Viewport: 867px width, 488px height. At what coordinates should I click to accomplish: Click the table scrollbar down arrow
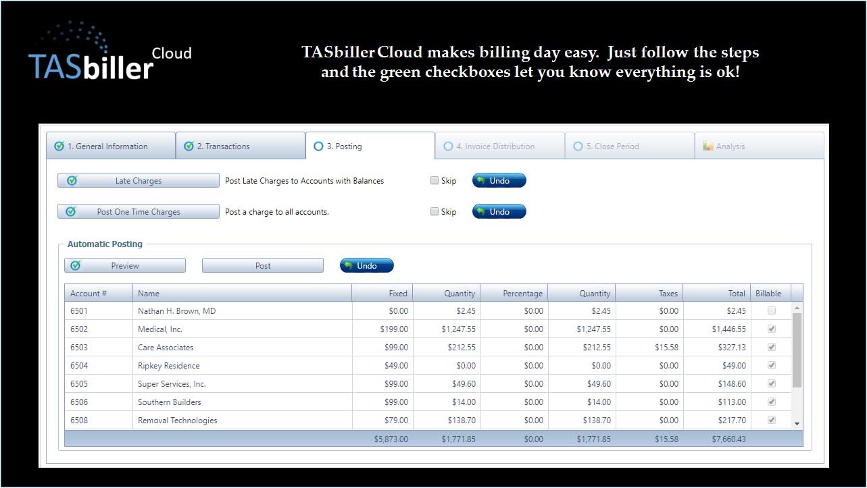797,423
